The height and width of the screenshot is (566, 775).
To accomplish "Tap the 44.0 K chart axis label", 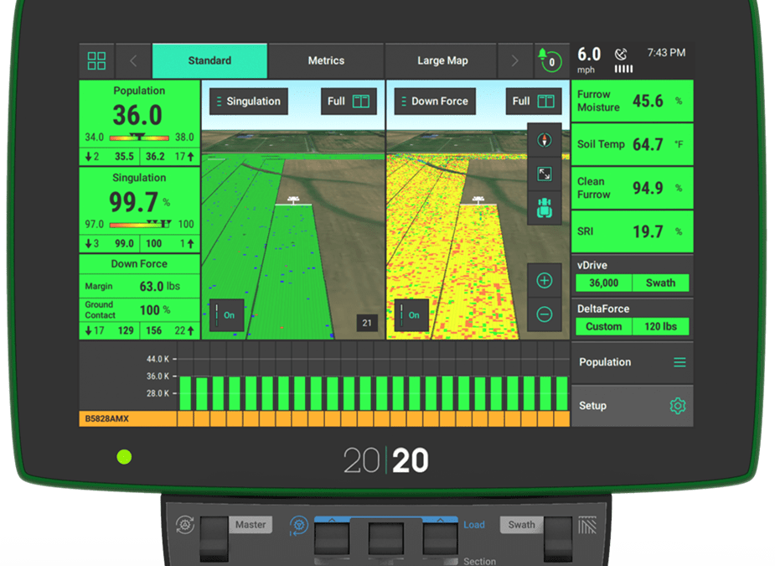I will 158,359.
